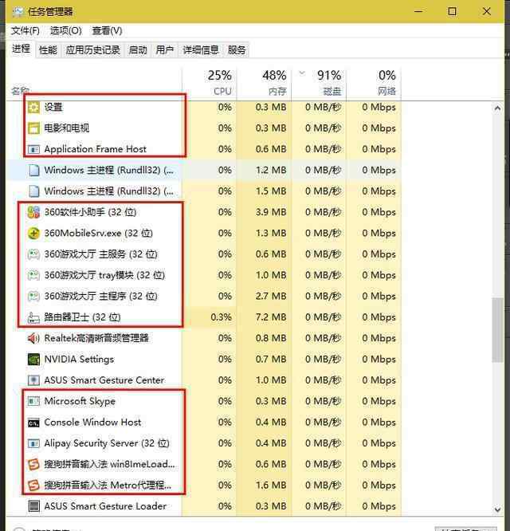This screenshot has height=531, width=510.
Task: Click the NVIDIA Settings icon
Action: (x=33, y=360)
